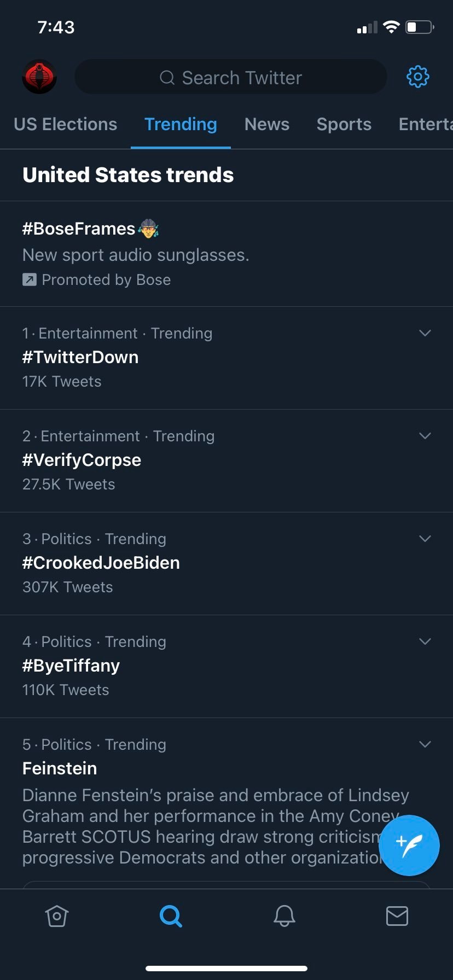Switch to the Sports tab
Screen dimensions: 453x980
pyautogui.click(x=344, y=124)
